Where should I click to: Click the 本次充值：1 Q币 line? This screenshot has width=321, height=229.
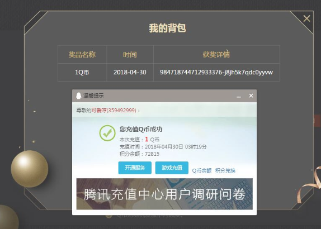(x=139, y=140)
